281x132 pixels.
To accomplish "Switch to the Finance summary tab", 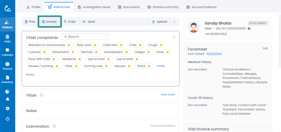I will pyautogui.click(x=163, y=7).
